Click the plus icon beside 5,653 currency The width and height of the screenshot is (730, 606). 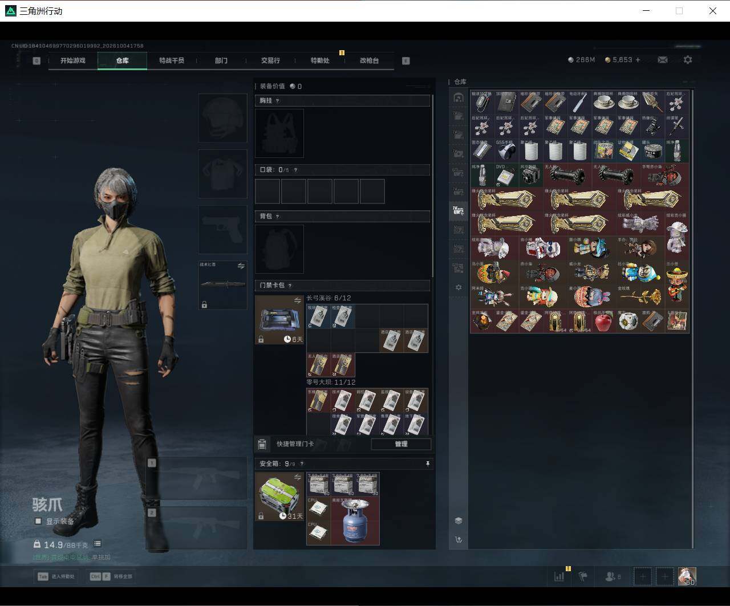click(x=638, y=60)
